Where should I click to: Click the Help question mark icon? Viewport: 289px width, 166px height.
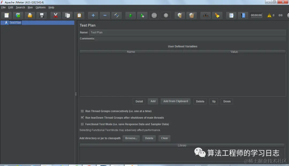pos(243,16)
